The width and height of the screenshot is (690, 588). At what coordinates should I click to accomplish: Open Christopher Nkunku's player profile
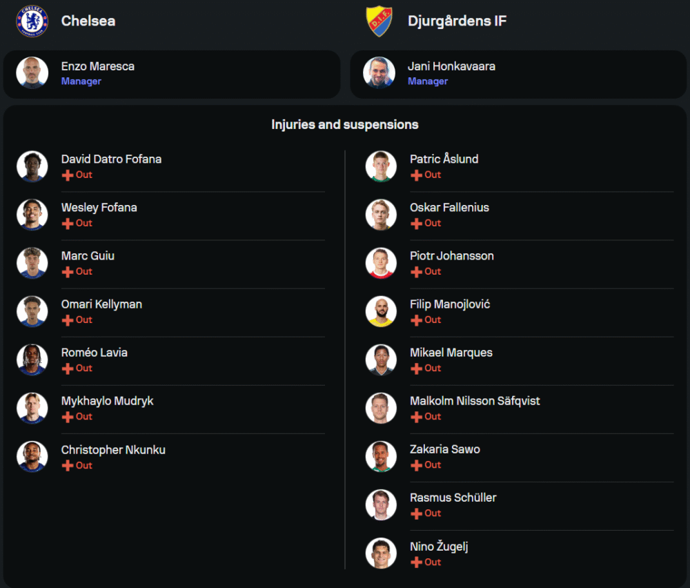113,450
